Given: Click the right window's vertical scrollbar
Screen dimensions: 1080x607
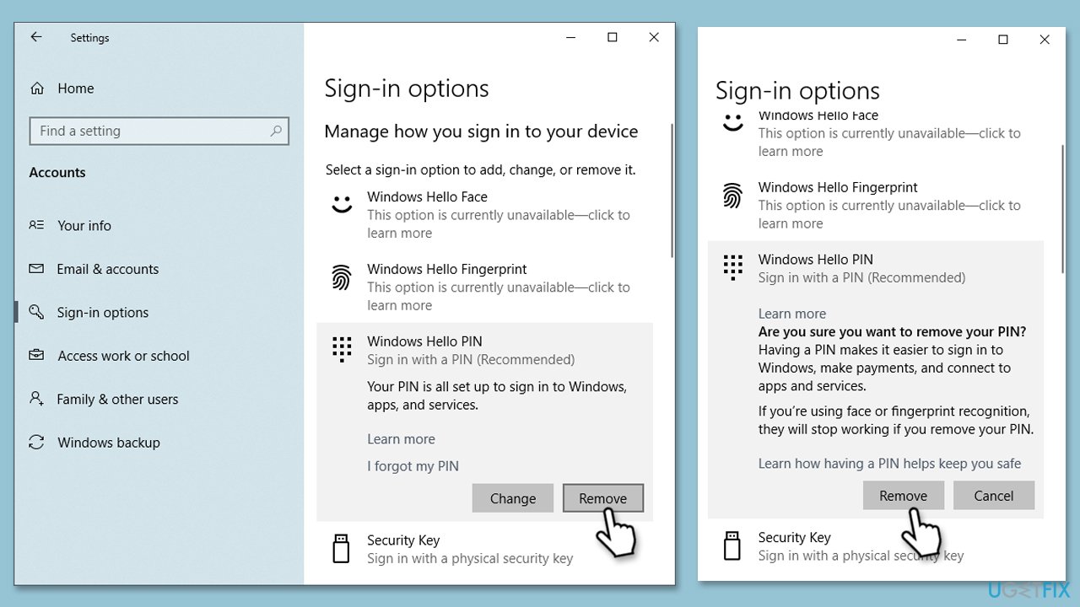Looking at the screenshot, I should pos(1062,208).
